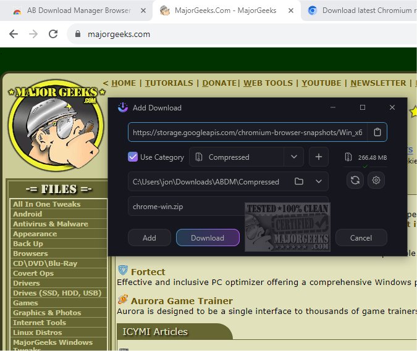Viewport: 417px width, 351px height.
Task: Open All In One Tweaks category
Action: pos(46,204)
